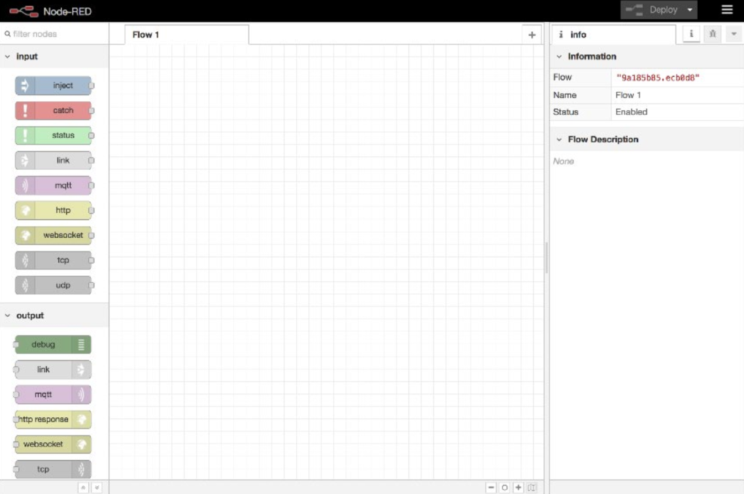The image size is (744, 494).
Task: Select the input websocket node
Action: tap(53, 236)
